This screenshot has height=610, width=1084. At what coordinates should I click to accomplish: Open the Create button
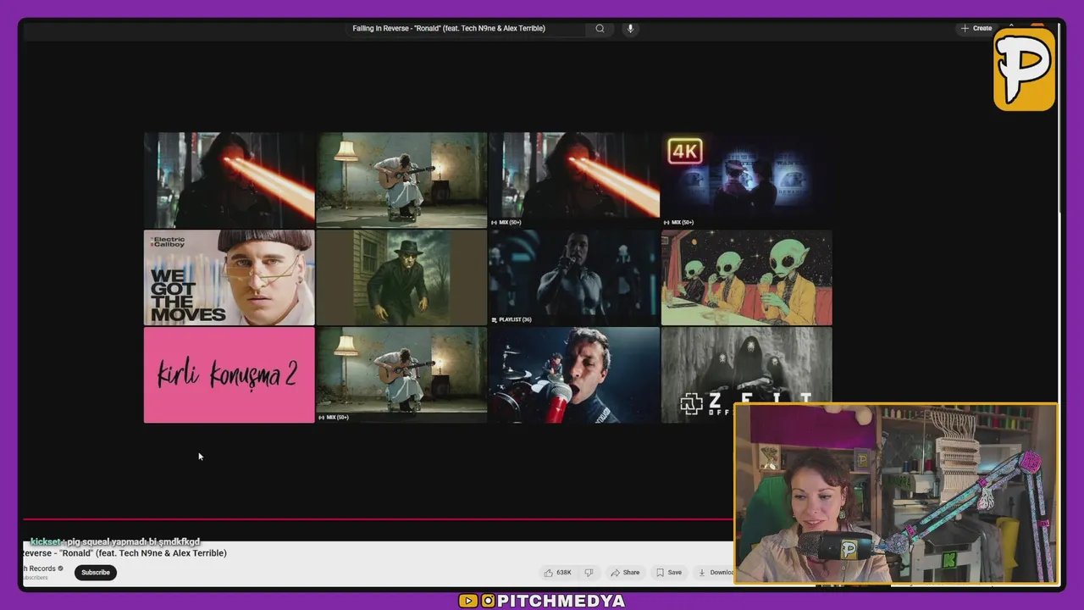point(976,28)
